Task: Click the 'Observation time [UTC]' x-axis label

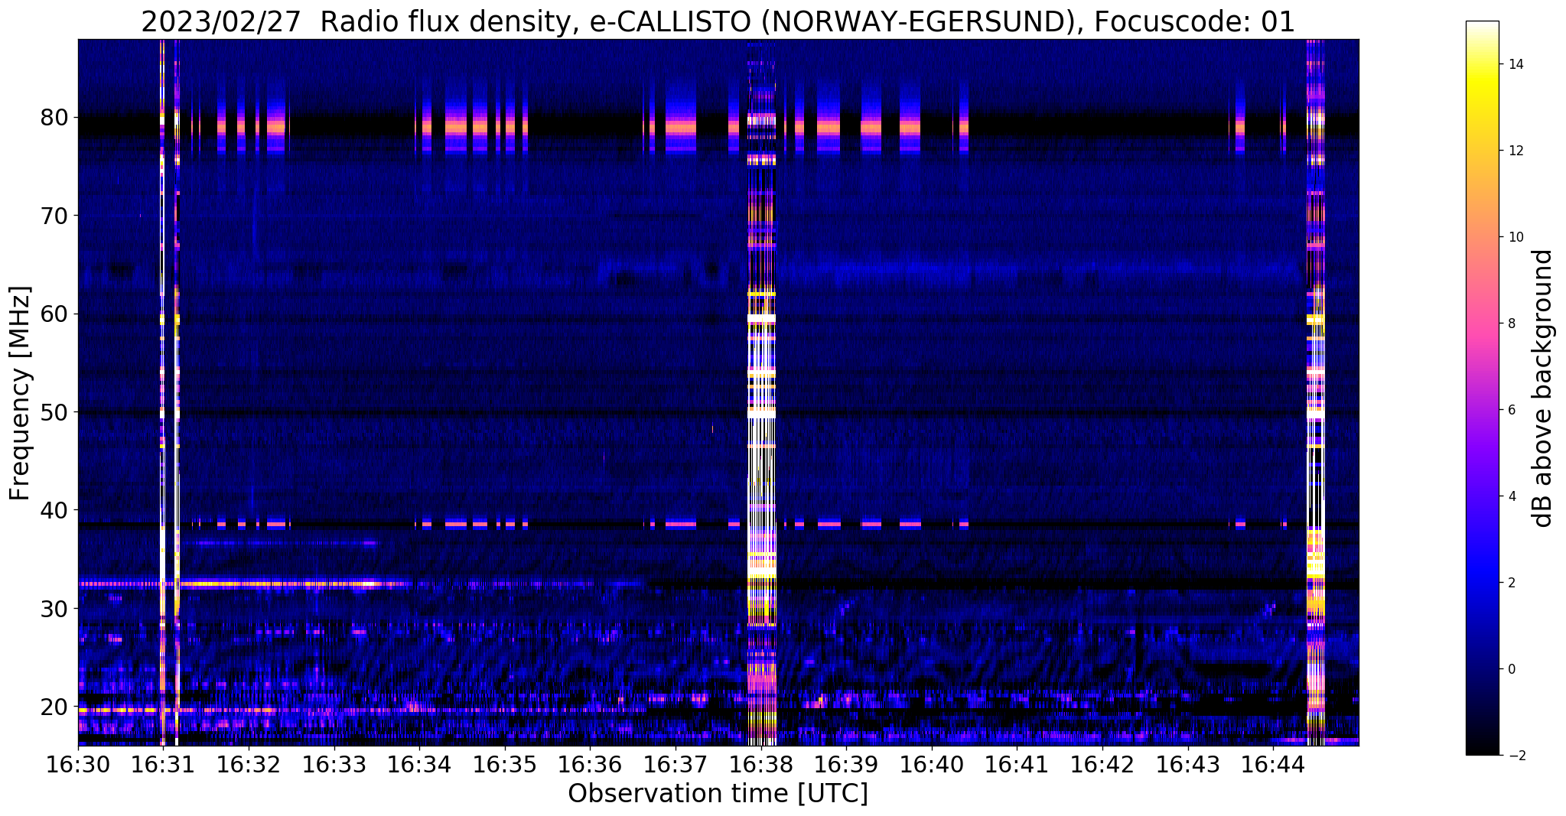Action: tap(718, 794)
